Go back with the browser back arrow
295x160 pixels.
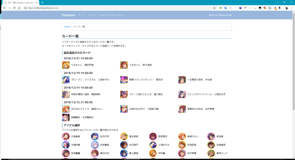coord(5,8)
